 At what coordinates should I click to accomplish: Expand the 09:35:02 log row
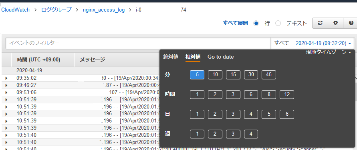pos(6,78)
